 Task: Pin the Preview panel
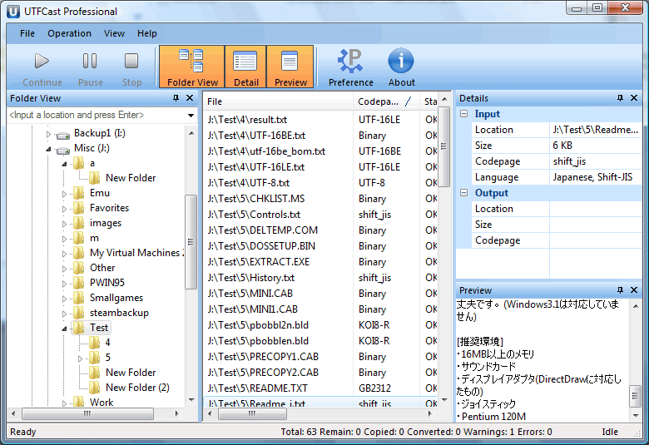tap(620, 290)
